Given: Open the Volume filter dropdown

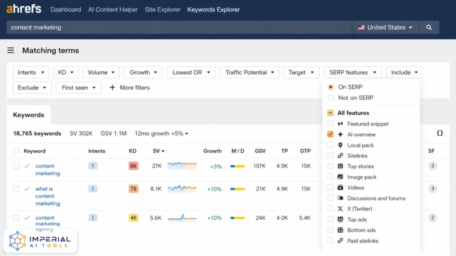Looking at the screenshot, I should click(x=101, y=72).
